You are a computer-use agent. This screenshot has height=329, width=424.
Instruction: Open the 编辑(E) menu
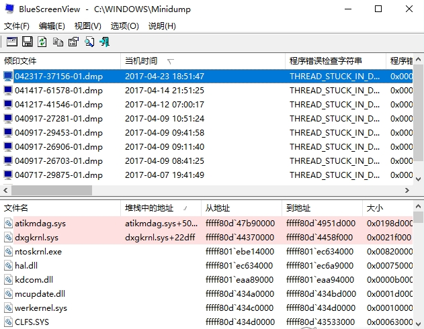pyautogui.click(x=52, y=26)
